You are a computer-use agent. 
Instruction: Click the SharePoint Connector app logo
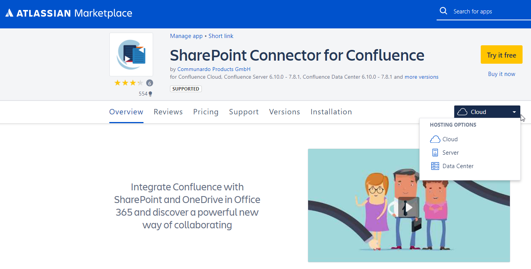point(131,54)
